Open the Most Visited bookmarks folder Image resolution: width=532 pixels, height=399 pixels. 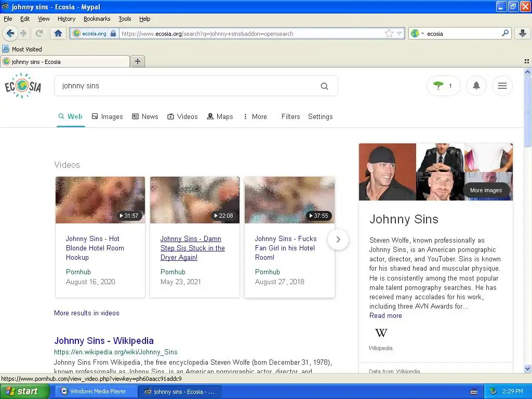tap(22, 49)
